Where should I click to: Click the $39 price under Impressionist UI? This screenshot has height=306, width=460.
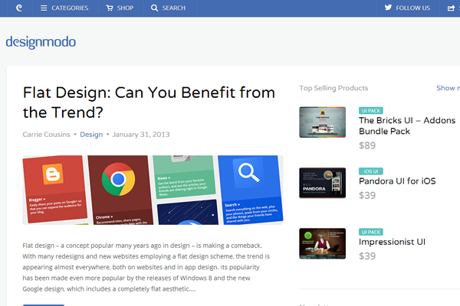367,256
